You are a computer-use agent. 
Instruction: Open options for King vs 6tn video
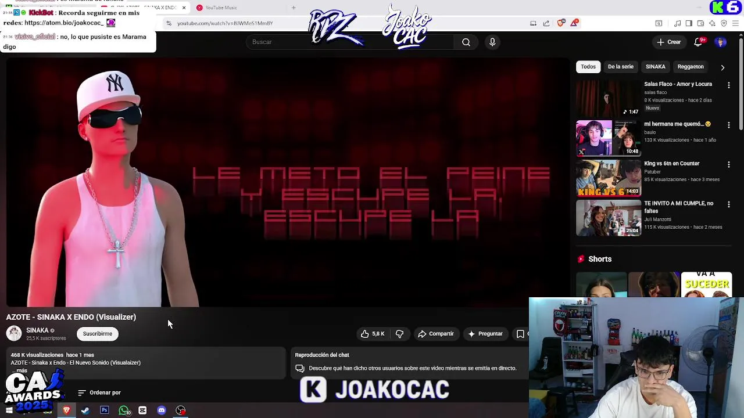pos(728,164)
